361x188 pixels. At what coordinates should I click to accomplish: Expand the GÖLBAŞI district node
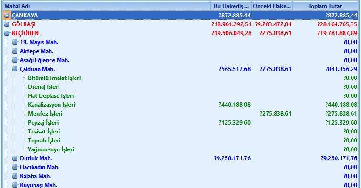tap(7, 24)
